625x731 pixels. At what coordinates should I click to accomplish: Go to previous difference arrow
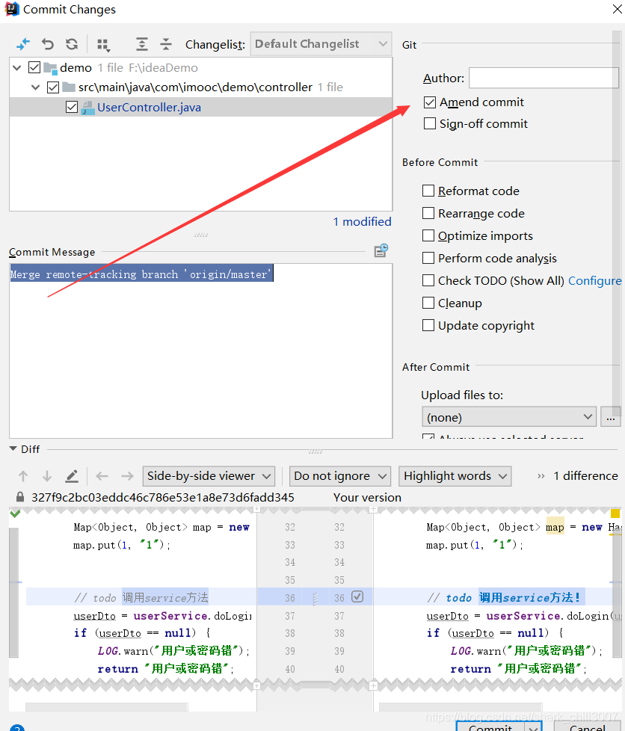pyautogui.click(x=23, y=476)
